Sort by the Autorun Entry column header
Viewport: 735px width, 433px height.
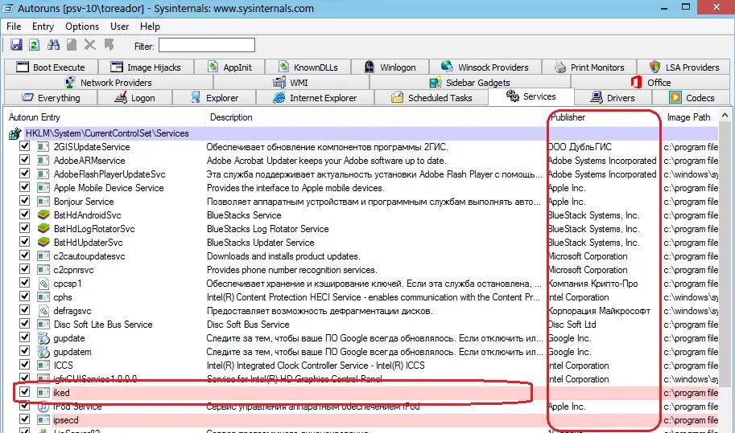point(104,117)
